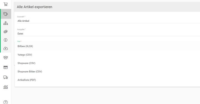The image size is (200, 104).
Task: Pick Artikelliste (PDF) as target
Action: click(107, 80)
